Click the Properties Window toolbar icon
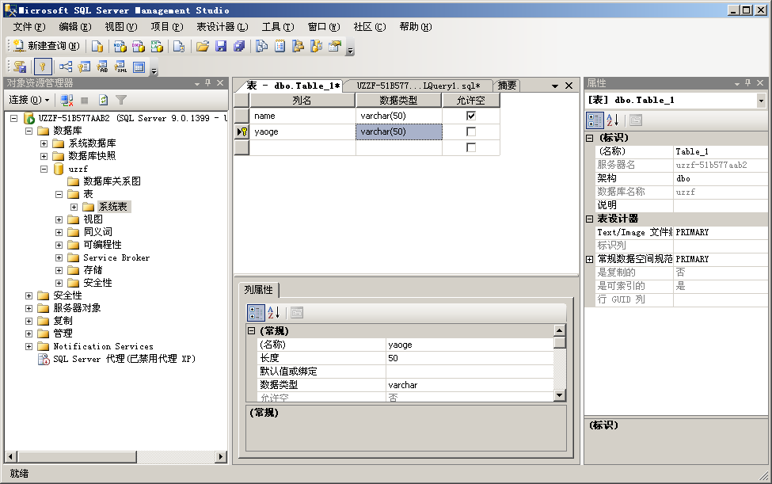The image size is (772, 484). [335, 46]
